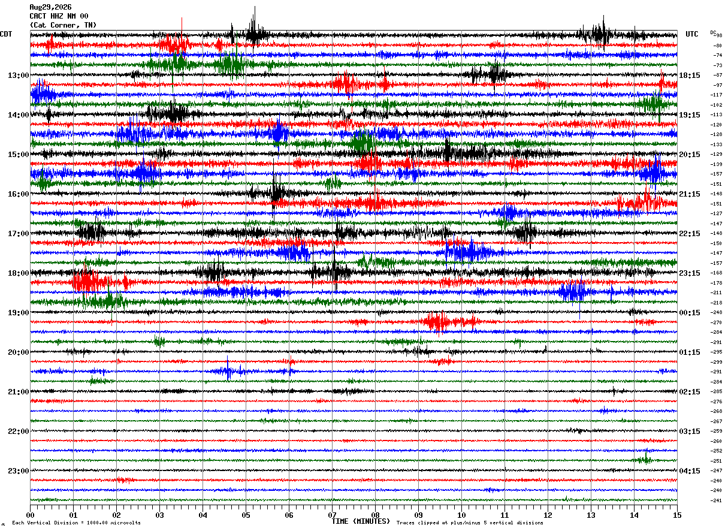This screenshot has width=725, height=531.
Task: Click the traces clipped footnote text
Action: click(x=470, y=523)
